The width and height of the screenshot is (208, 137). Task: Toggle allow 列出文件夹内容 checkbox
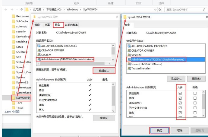click(180, 108)
